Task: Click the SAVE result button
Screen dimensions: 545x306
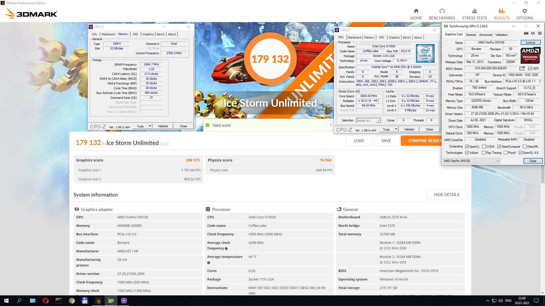Action: point(386,141)
